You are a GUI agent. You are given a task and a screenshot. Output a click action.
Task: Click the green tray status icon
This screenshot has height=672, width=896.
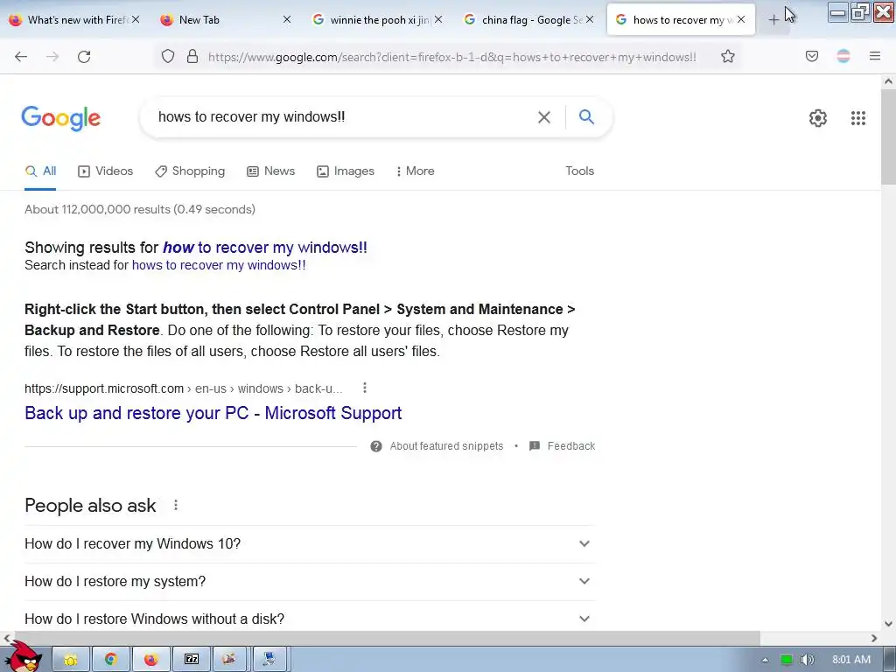787,660
